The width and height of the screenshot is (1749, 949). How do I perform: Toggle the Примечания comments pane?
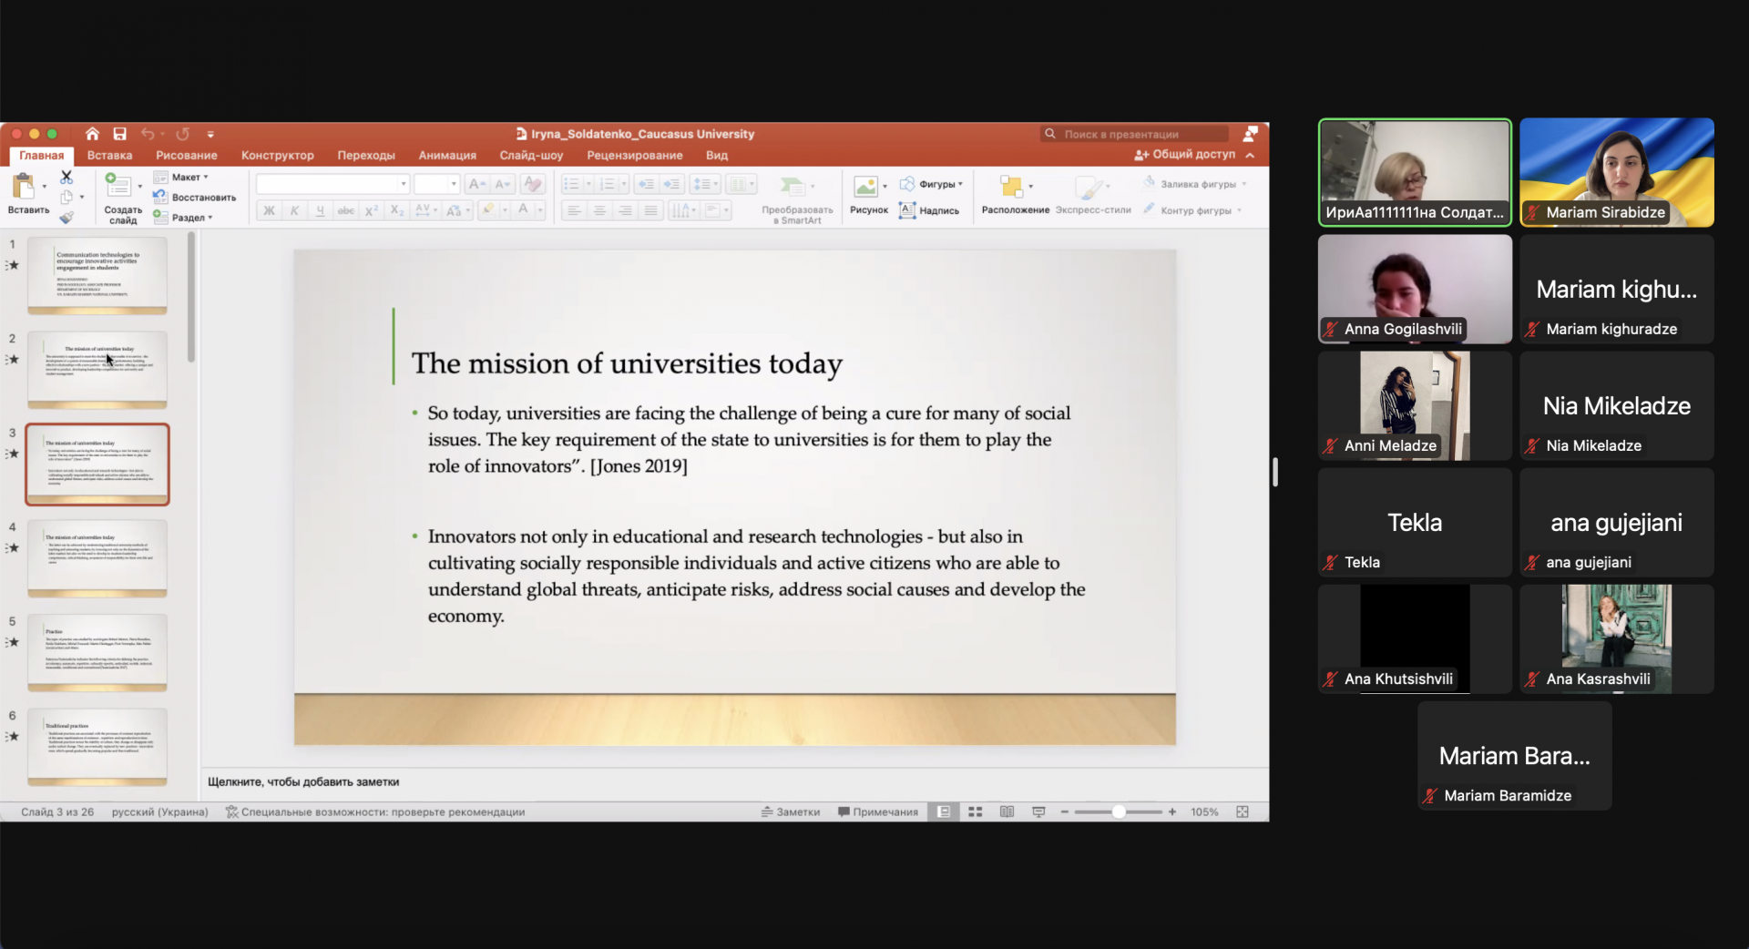[878, 811]
